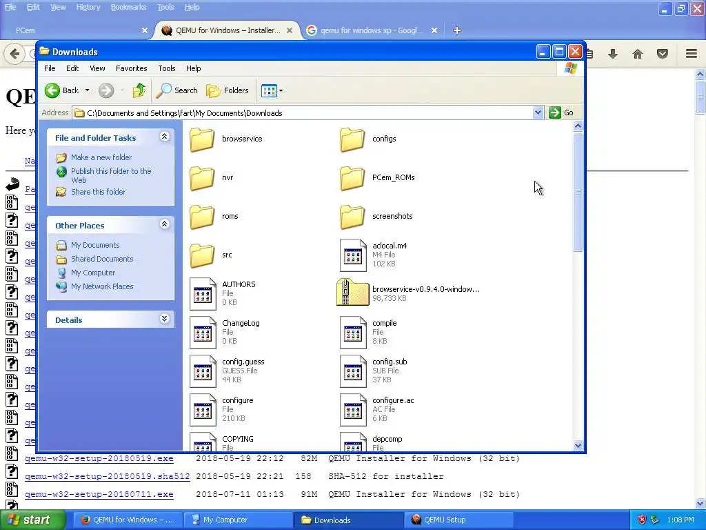Screen dimensions: 706x530
Task: Select the COPYING file icon
Action: 203,442
